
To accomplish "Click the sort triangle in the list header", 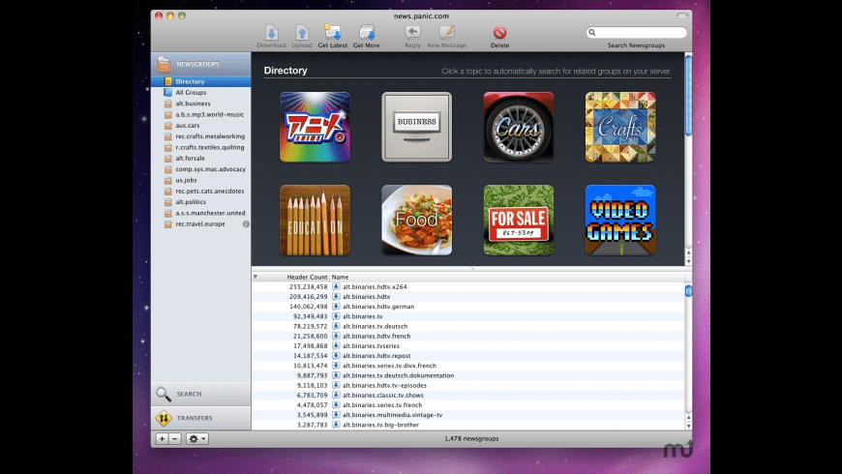I will tap(256, 277).
